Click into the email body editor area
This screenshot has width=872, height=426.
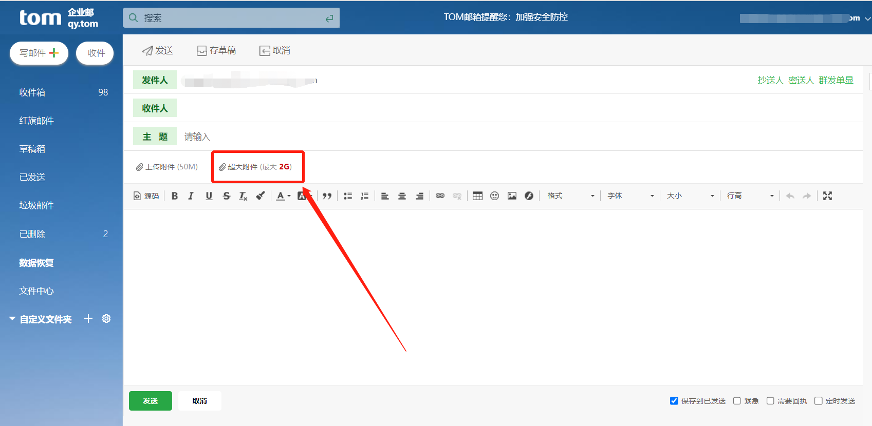[493, 297]
